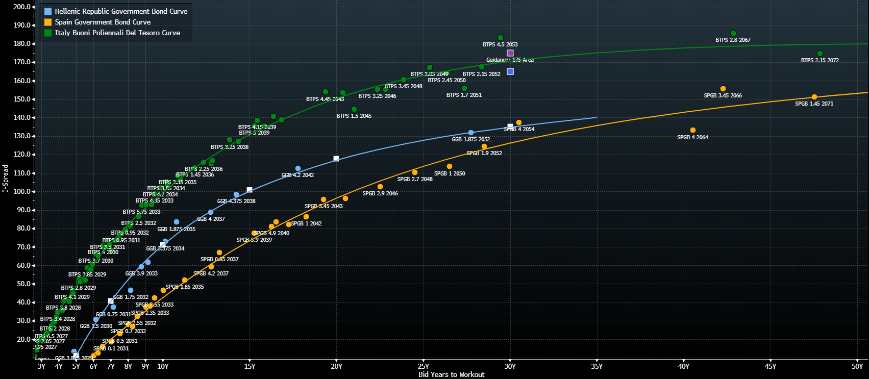869x379 pixels.
Task: Click the SPGB 0.85 2037 orange data point
Action: pyautogui.click(x=219, y=252)
